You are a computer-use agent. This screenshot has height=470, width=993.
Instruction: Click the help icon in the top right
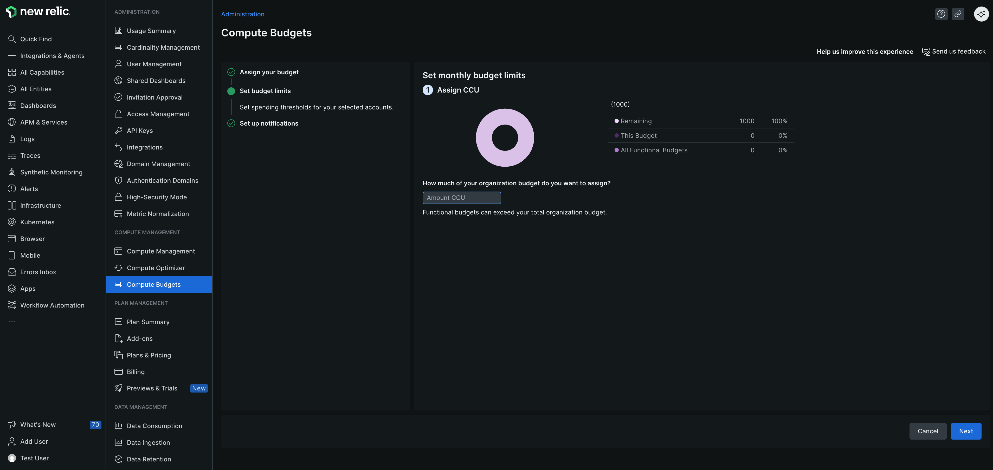click(x=941, y=14)
